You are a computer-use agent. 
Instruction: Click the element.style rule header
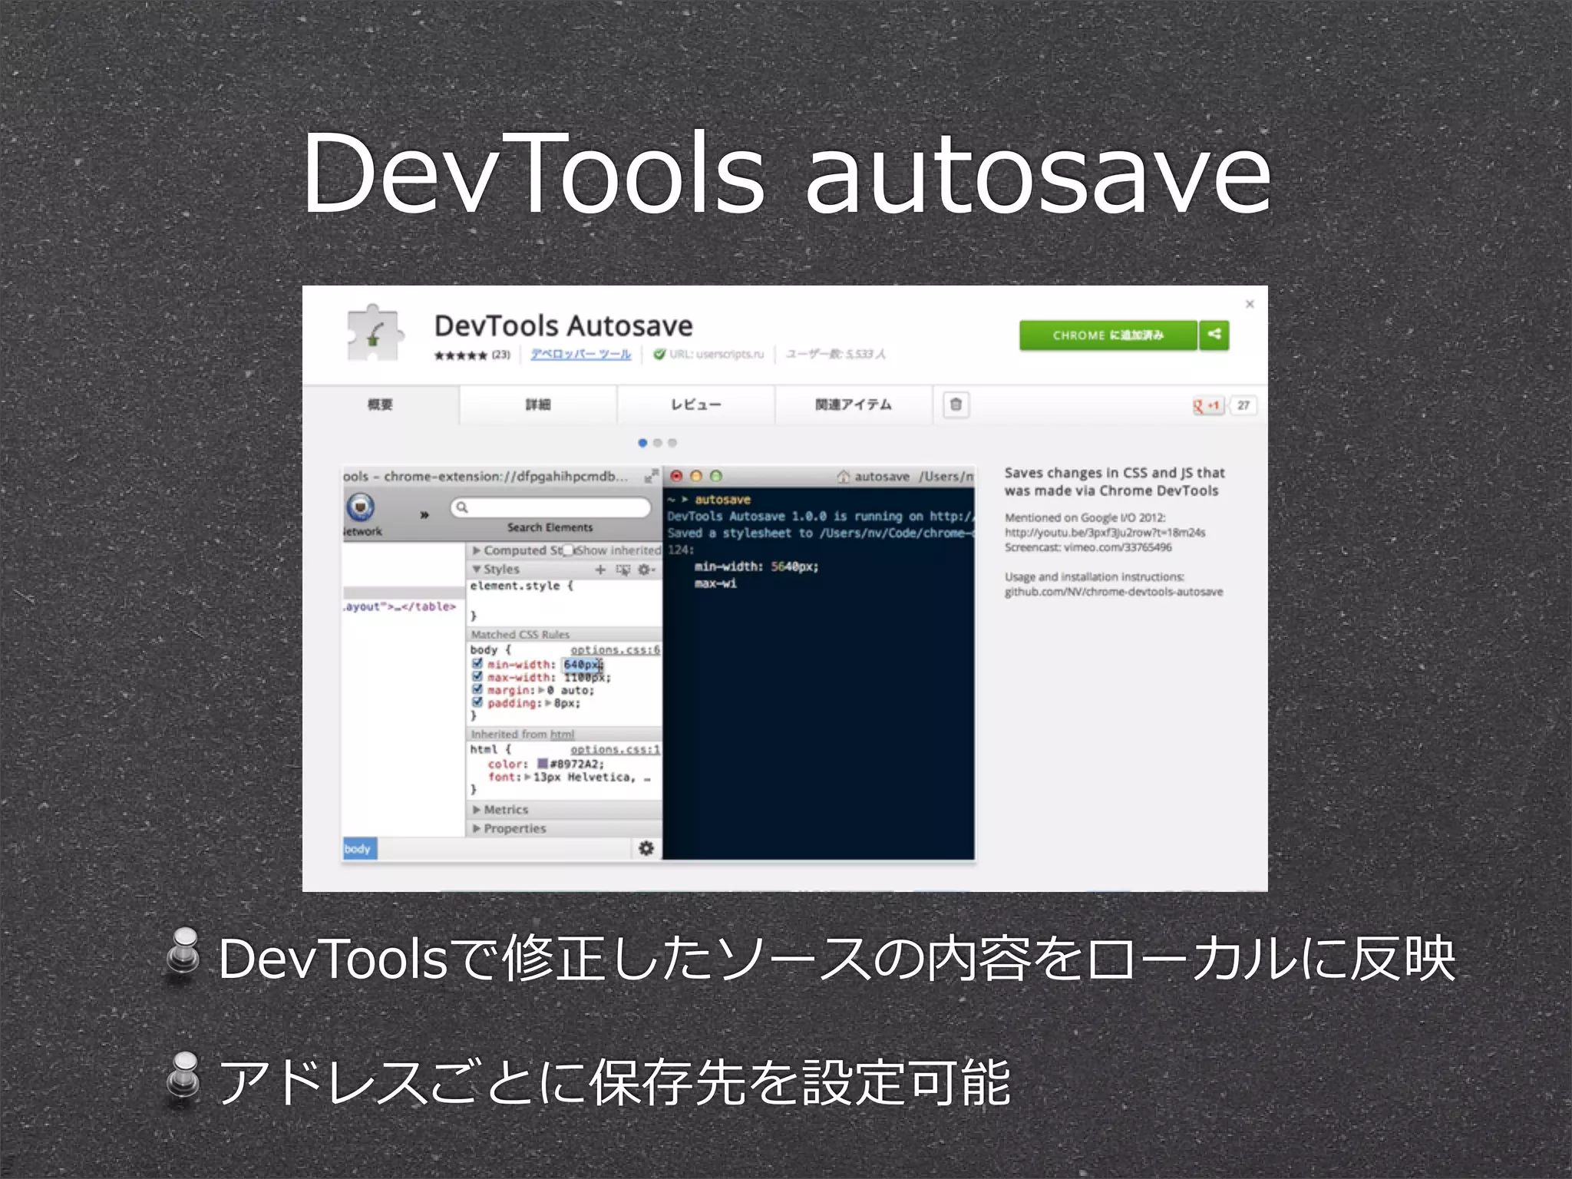[x=522, y=586]
